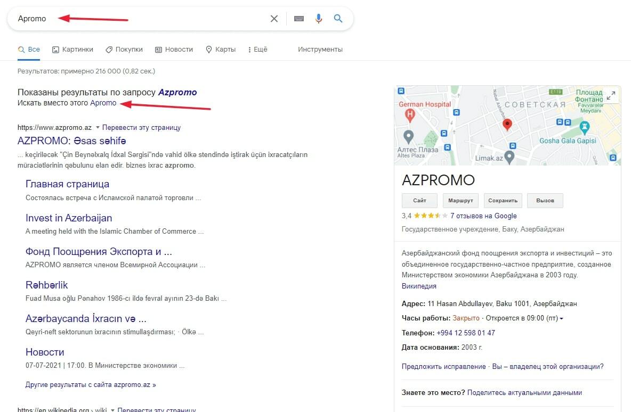Click German Hospital marker on the map
This screenshot has width=631, height=412.
tap(410, 116)
